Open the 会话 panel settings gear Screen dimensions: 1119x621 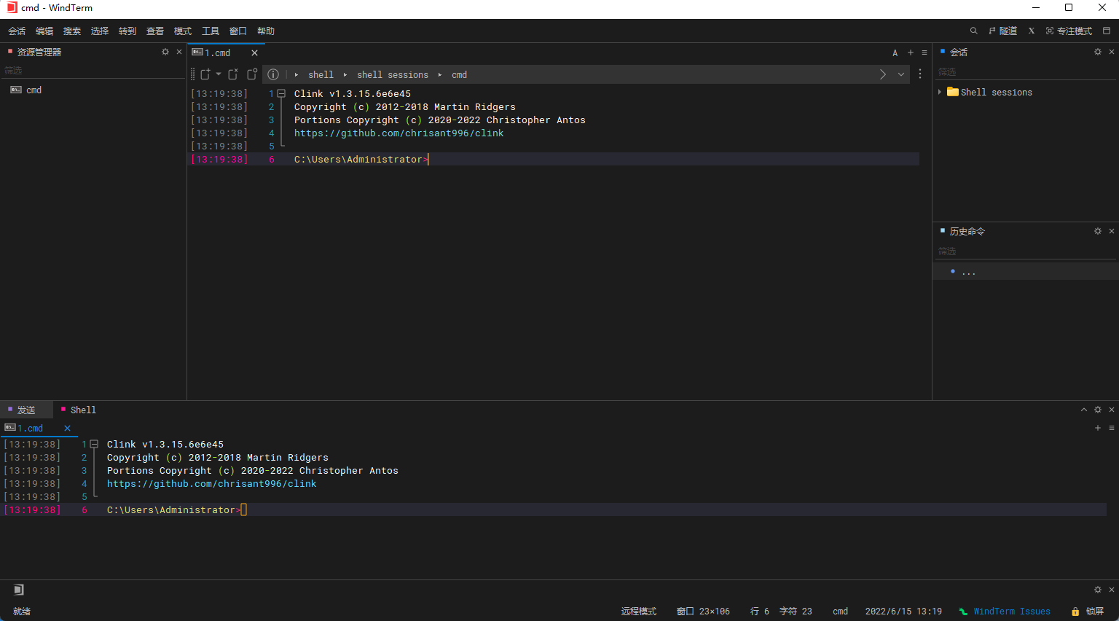(x=1098, y=52)
